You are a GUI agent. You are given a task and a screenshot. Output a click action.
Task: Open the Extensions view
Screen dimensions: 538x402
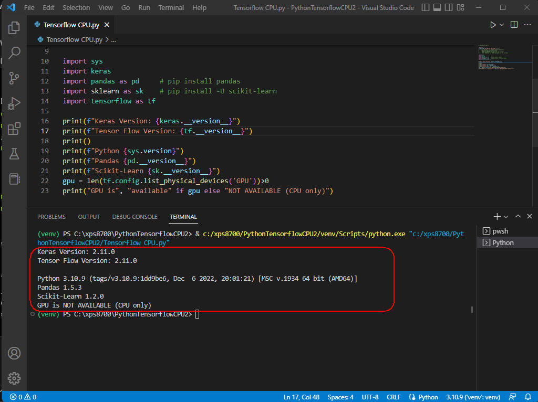[x=14, y=129]
